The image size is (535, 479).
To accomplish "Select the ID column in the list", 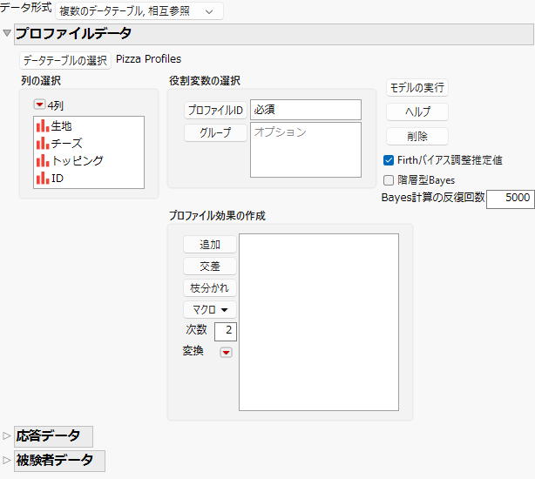I will coord(89,178).
